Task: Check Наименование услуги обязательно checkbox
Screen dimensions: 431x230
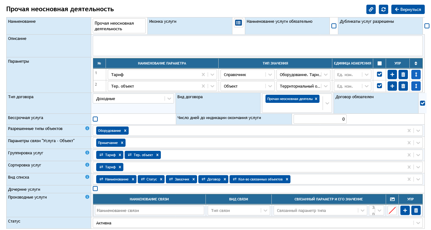Action: point(334,26)
